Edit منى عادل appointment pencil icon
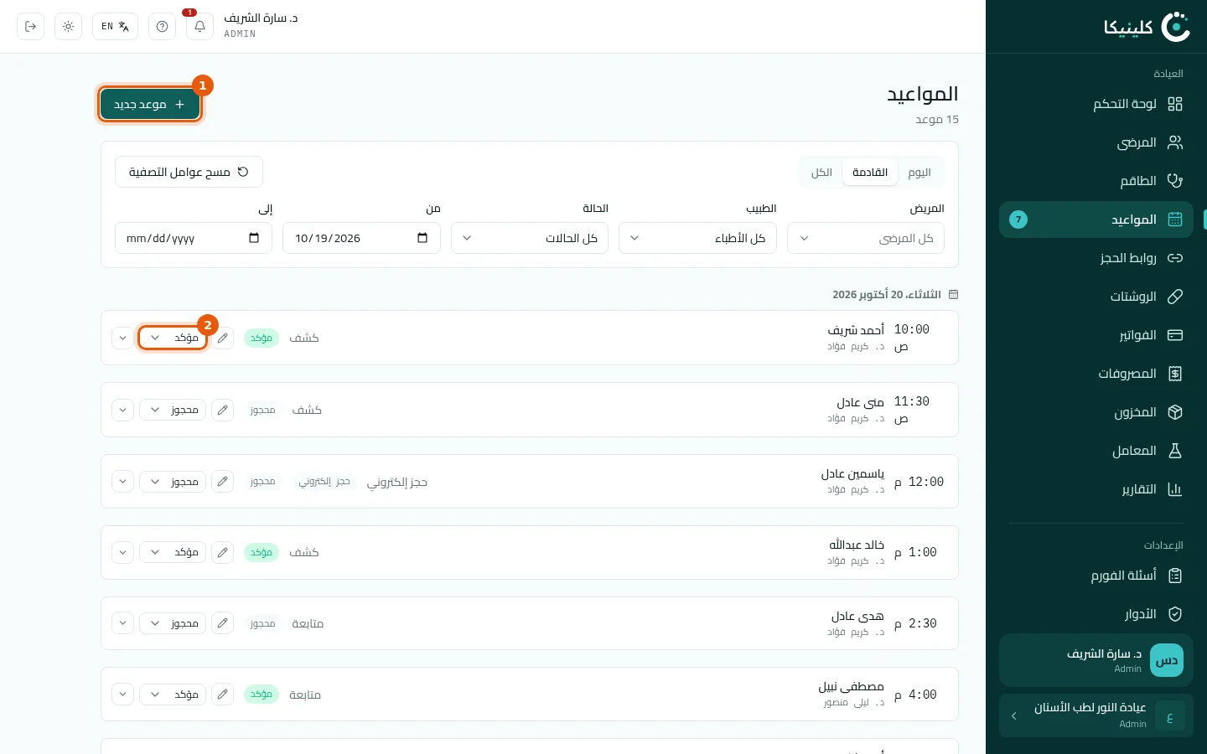1207x754 pixels. click(222, 410)
